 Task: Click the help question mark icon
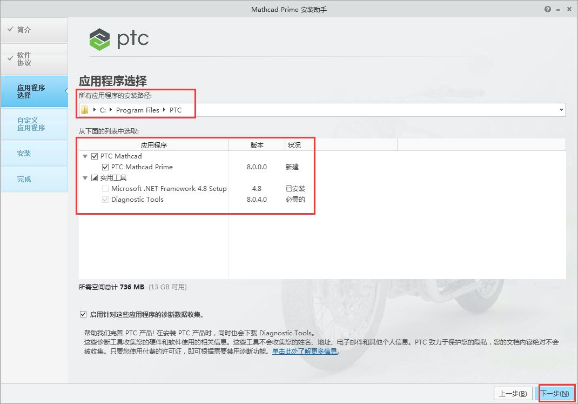(x=547, y=10)
